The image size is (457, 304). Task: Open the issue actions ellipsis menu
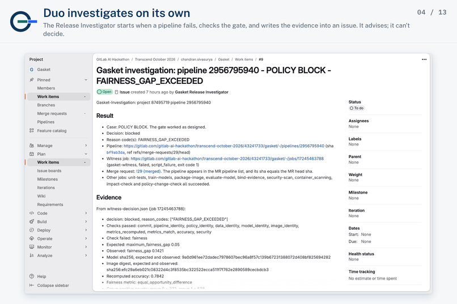tap(424, 59)
